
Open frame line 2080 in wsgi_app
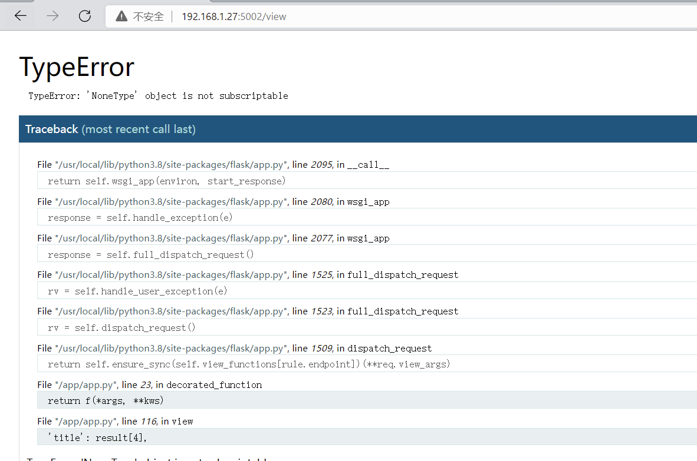pos(213,201)
